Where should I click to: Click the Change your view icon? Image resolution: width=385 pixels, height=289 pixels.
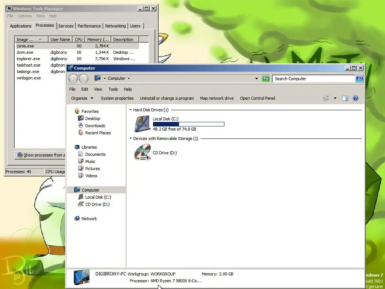[x=326, y=98]
